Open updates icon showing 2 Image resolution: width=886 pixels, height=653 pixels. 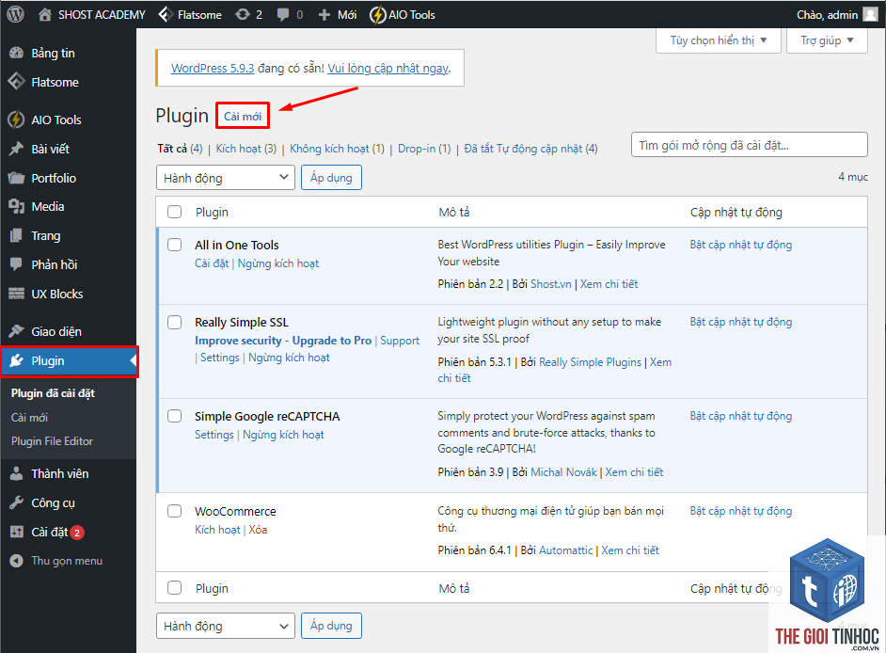(x=243, y=15)
